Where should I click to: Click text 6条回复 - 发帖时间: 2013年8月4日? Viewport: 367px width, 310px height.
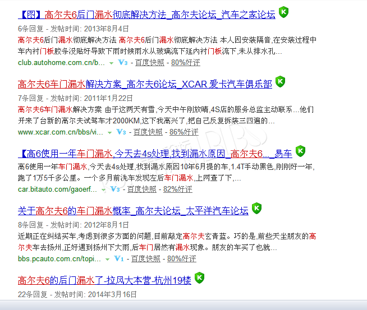pyautogui.click(x=74, y=29)
